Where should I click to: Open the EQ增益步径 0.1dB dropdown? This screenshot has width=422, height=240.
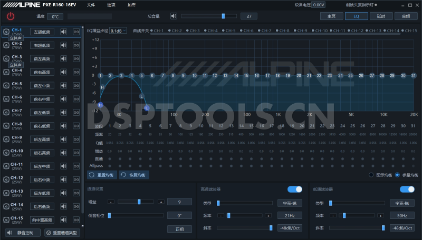118,31
